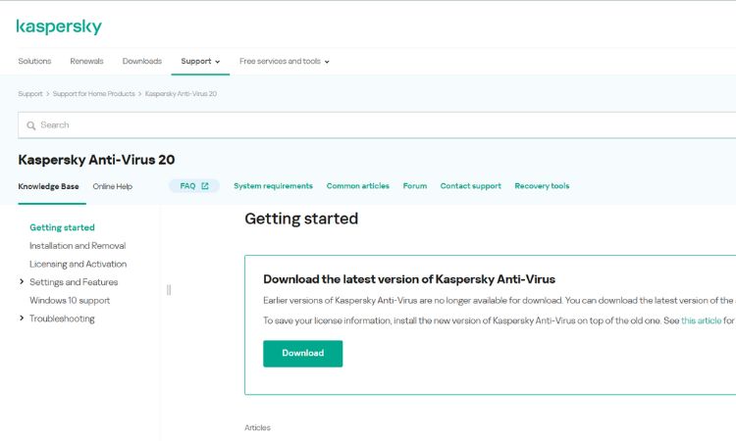Click the FAQ external link icon
The height and width of the screenshot is (441, 736).
point(205,186)
